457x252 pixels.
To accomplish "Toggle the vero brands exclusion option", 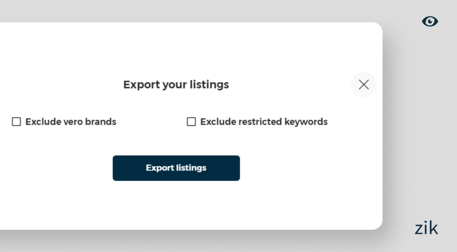I will coord(17,122).
